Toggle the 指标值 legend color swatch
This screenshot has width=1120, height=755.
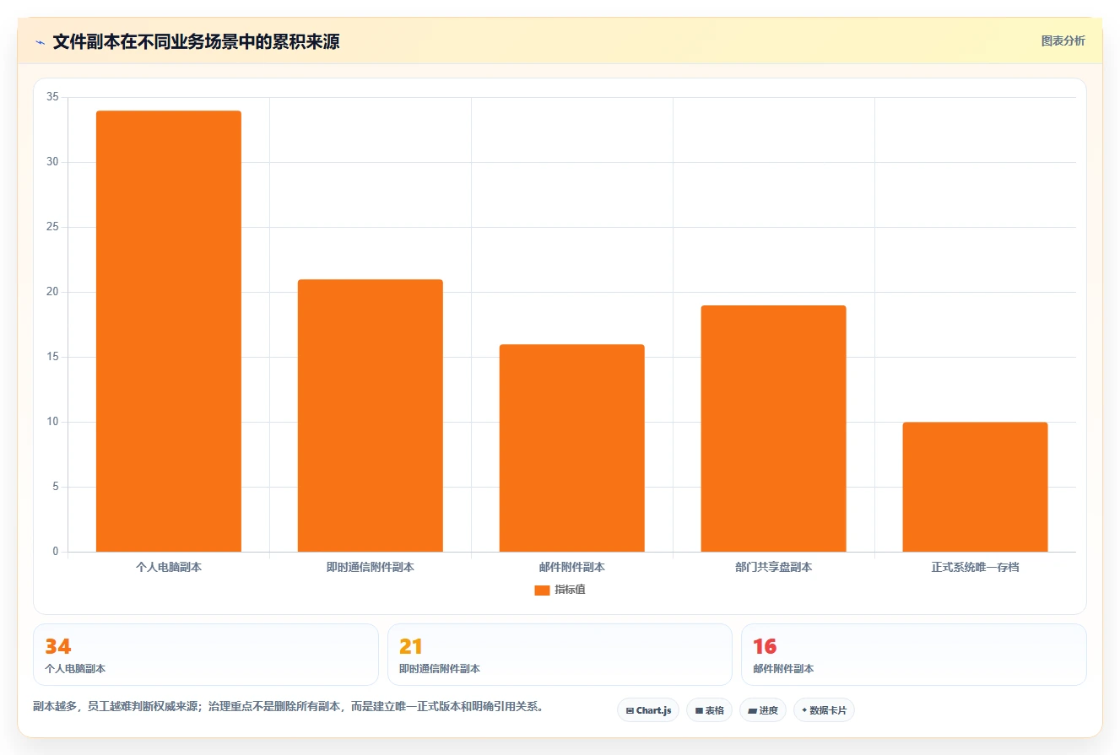(x=542, y=591)
